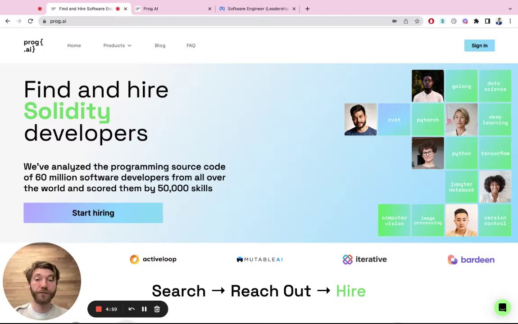Open the red Opera-style extension icon

click(x=431, y=21)
